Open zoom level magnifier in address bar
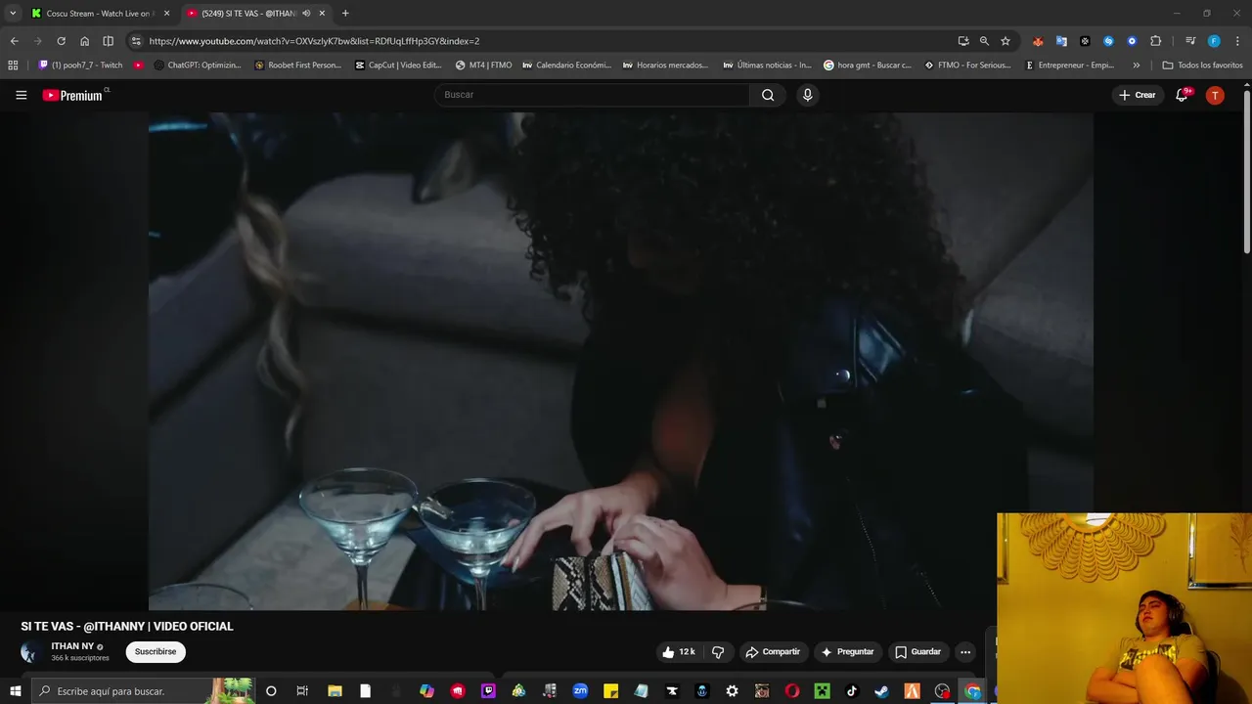Viewport: 1252px width, 704px height. (x=984, y=41)
